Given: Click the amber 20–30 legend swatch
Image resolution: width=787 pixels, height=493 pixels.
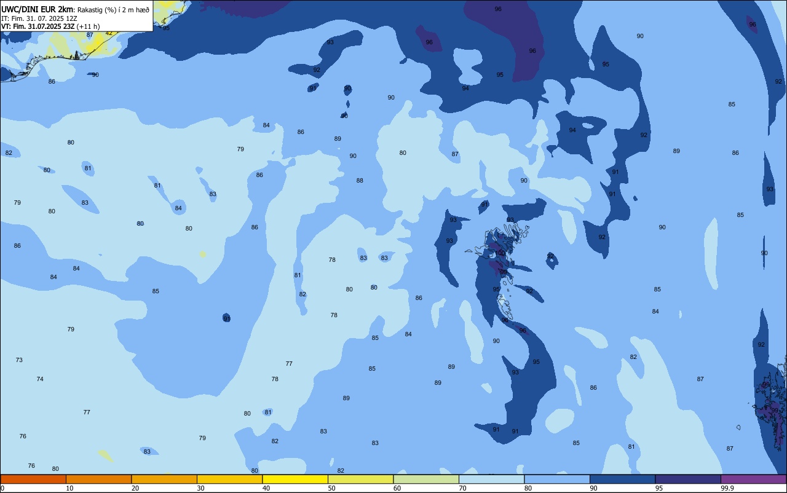Looking at the screenshot, I should (x=164, y=479).
